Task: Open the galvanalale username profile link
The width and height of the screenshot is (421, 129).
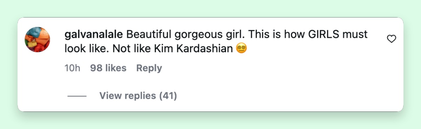Action: pyautogui.click(x=94, y=34)
